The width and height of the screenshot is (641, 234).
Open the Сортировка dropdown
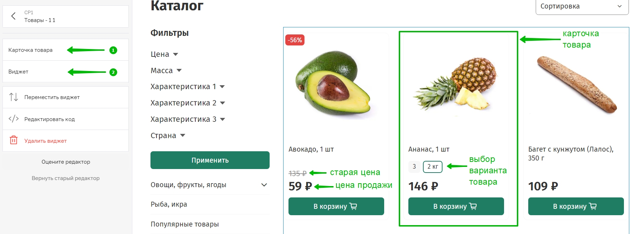[x=582, y=6]
